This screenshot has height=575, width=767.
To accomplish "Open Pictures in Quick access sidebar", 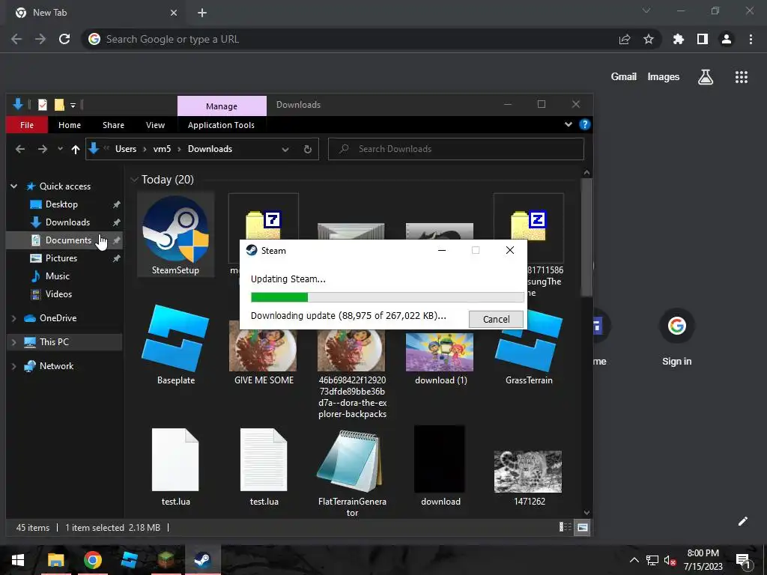I will coord(61,258).
